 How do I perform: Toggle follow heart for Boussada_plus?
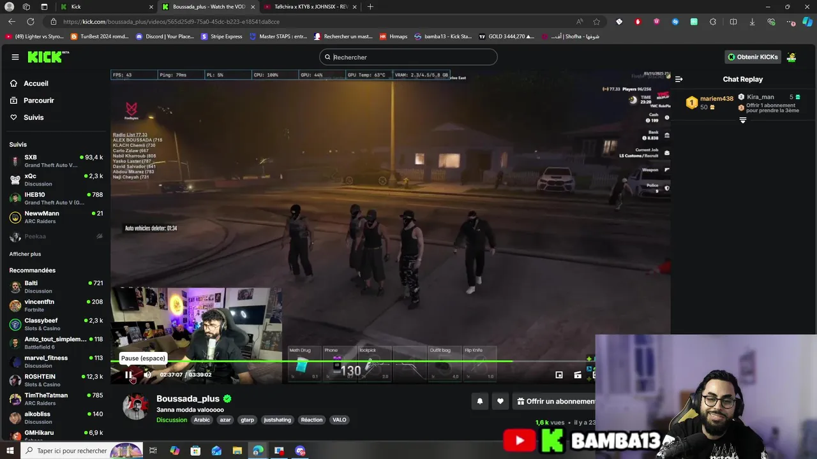[500, 401]
